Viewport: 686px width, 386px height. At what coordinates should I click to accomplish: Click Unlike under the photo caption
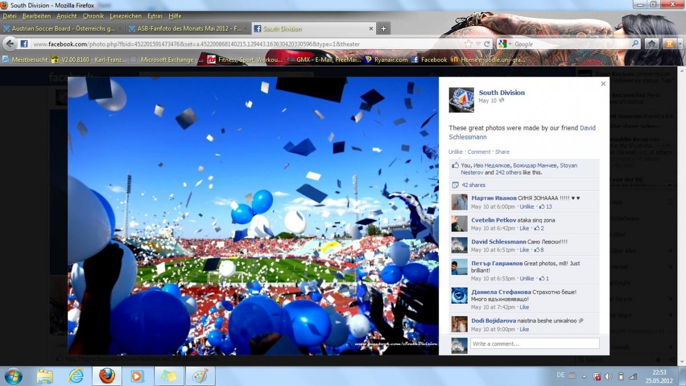456,152
